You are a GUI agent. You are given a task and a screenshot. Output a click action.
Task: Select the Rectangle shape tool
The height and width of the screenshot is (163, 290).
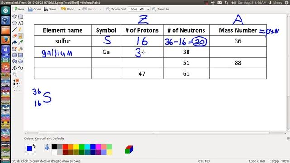pos(20,55)
